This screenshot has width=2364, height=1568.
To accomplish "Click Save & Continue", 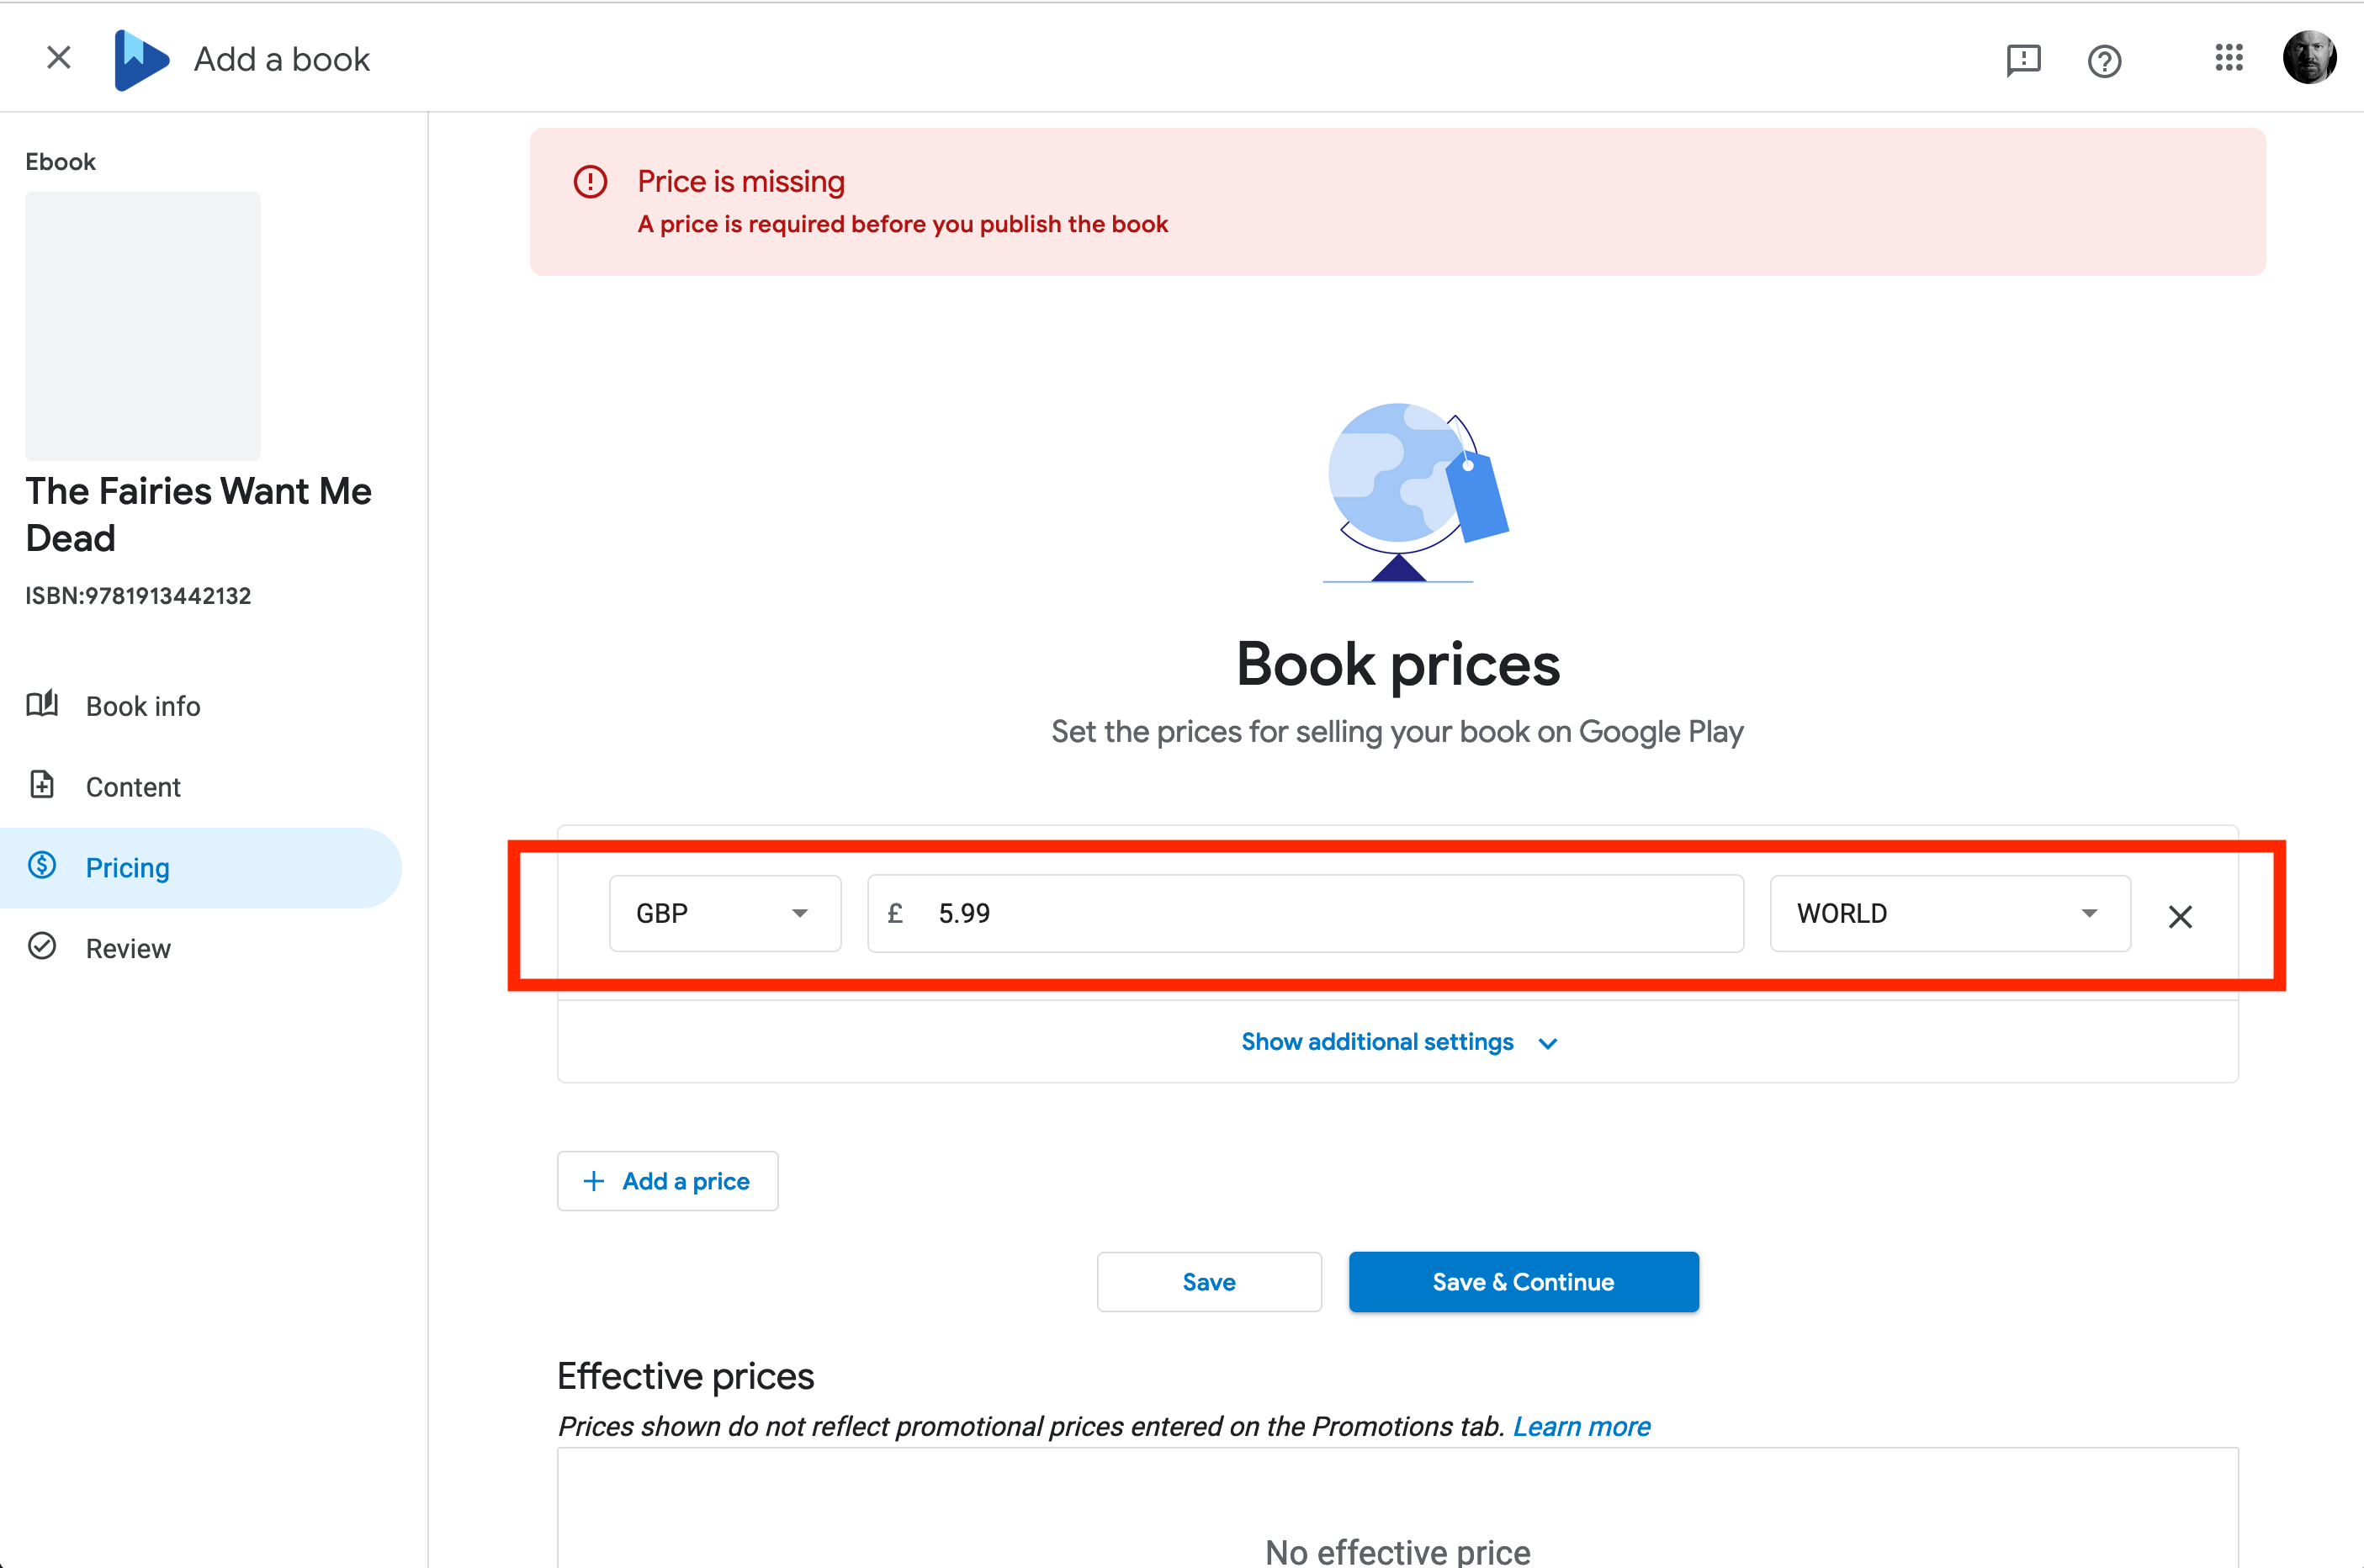I will click(1522, 1281).
